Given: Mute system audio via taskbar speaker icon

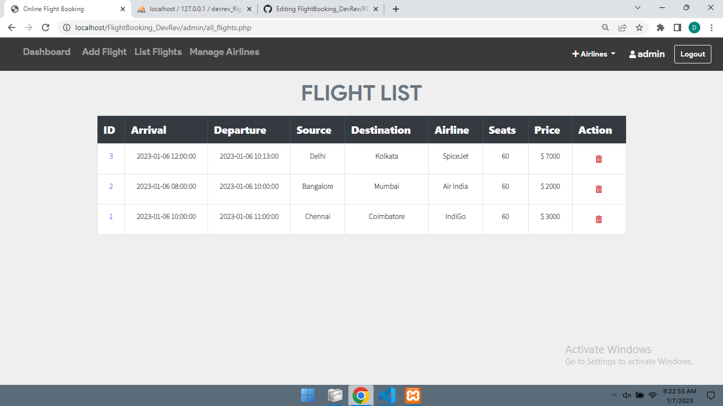Looking at the screenshot, I should 627,395.
